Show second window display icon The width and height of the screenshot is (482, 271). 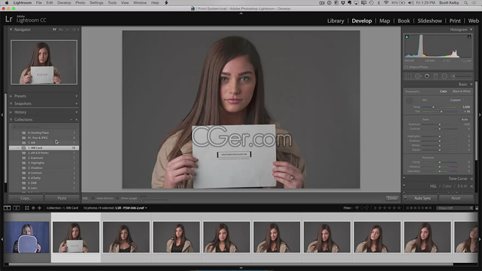pyautogui.click(x=16, y=208)
